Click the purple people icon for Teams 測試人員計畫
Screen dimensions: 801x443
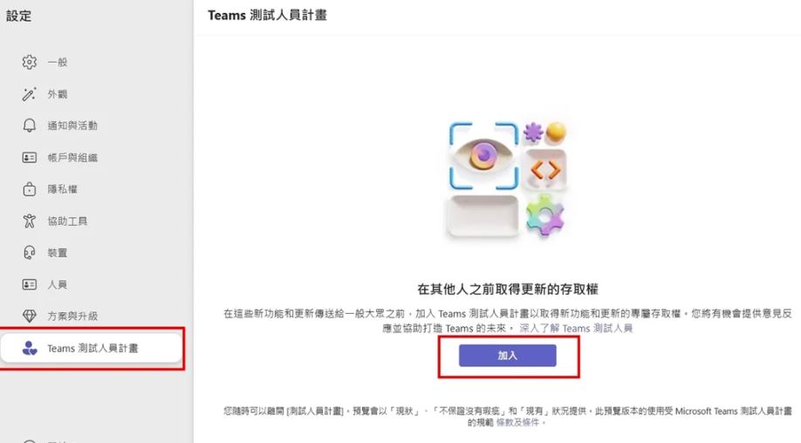pyautogui.click(x=29, y=349)
